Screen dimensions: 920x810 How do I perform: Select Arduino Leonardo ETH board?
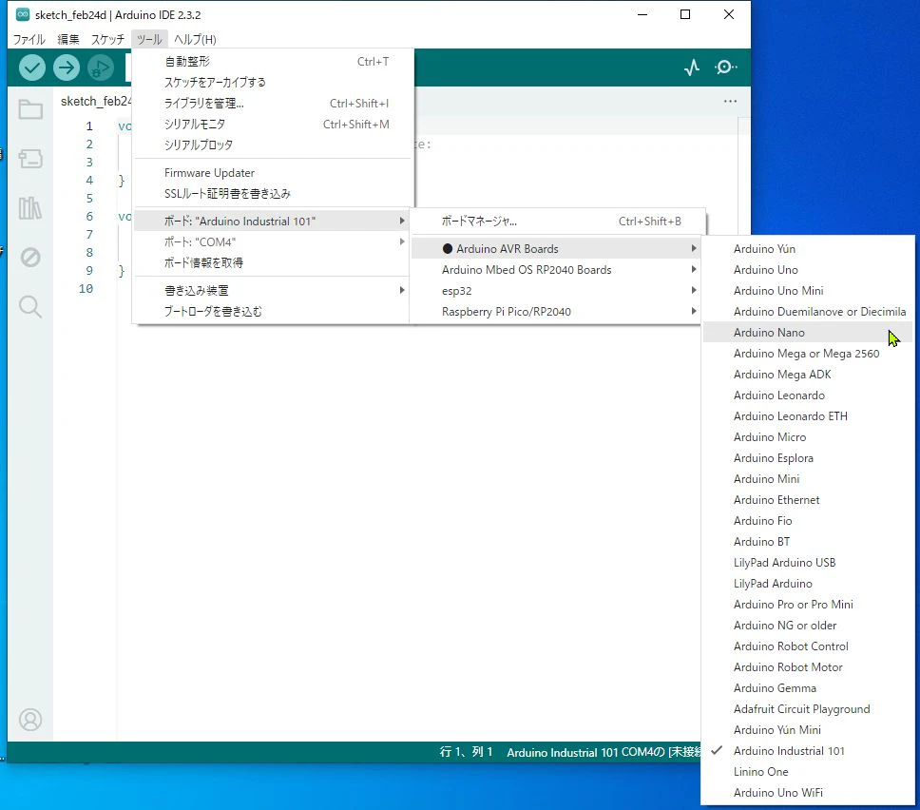[x=808, y=416]
